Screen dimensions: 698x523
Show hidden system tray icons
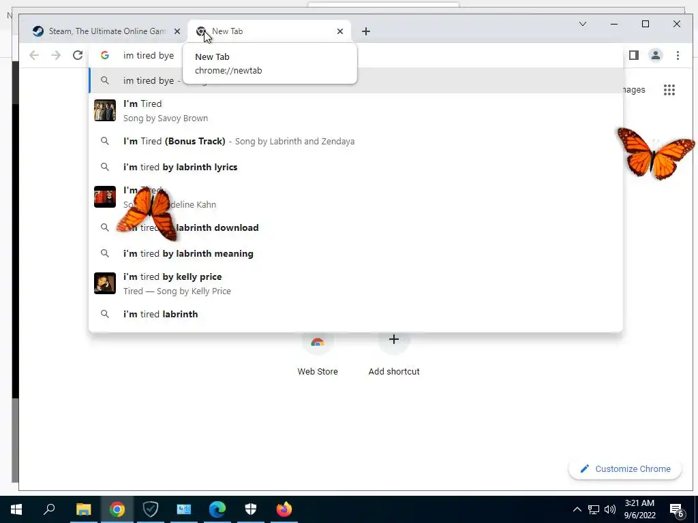[577, 509]
